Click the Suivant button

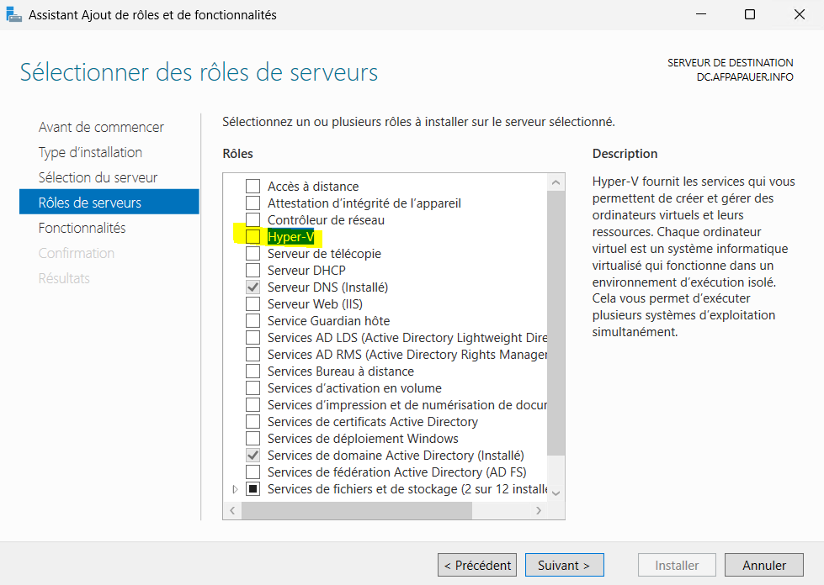(x=564, y=566)
